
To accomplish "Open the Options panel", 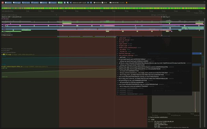I will click(8, 3).
